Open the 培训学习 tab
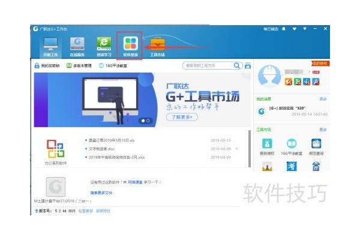360x240 pixels. [x=104, y=47]
